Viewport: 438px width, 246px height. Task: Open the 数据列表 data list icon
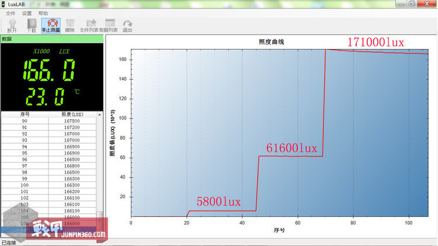tap(109, 26)
